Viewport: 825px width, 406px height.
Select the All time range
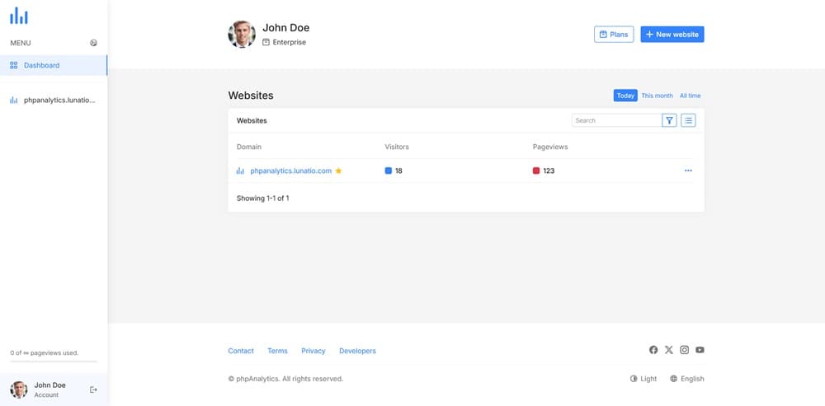tap(690, 96)
